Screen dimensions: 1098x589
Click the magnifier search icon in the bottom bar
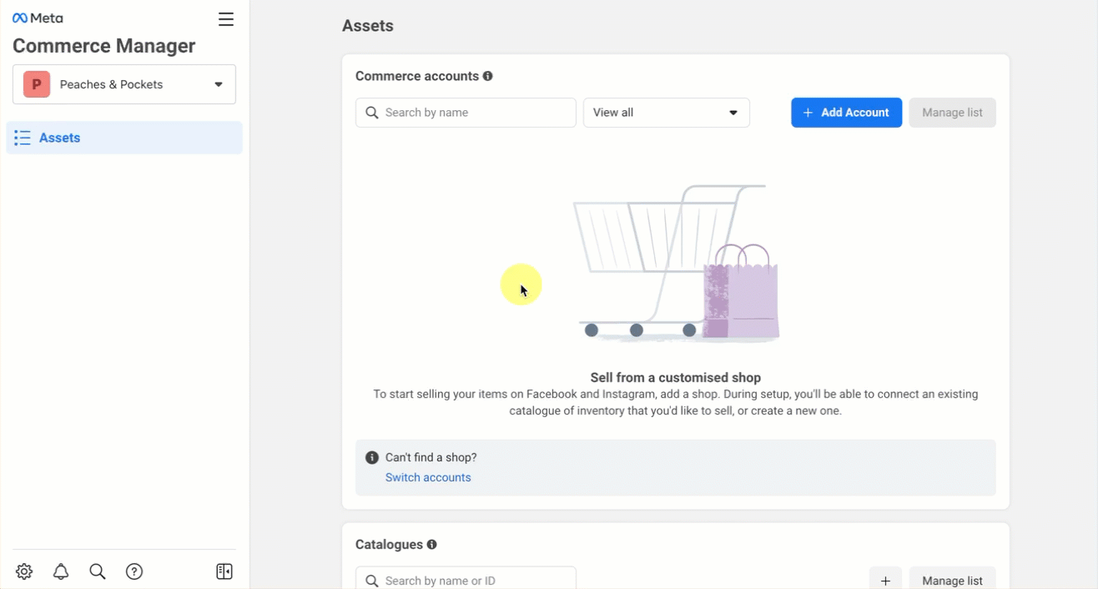pos(98,571)
